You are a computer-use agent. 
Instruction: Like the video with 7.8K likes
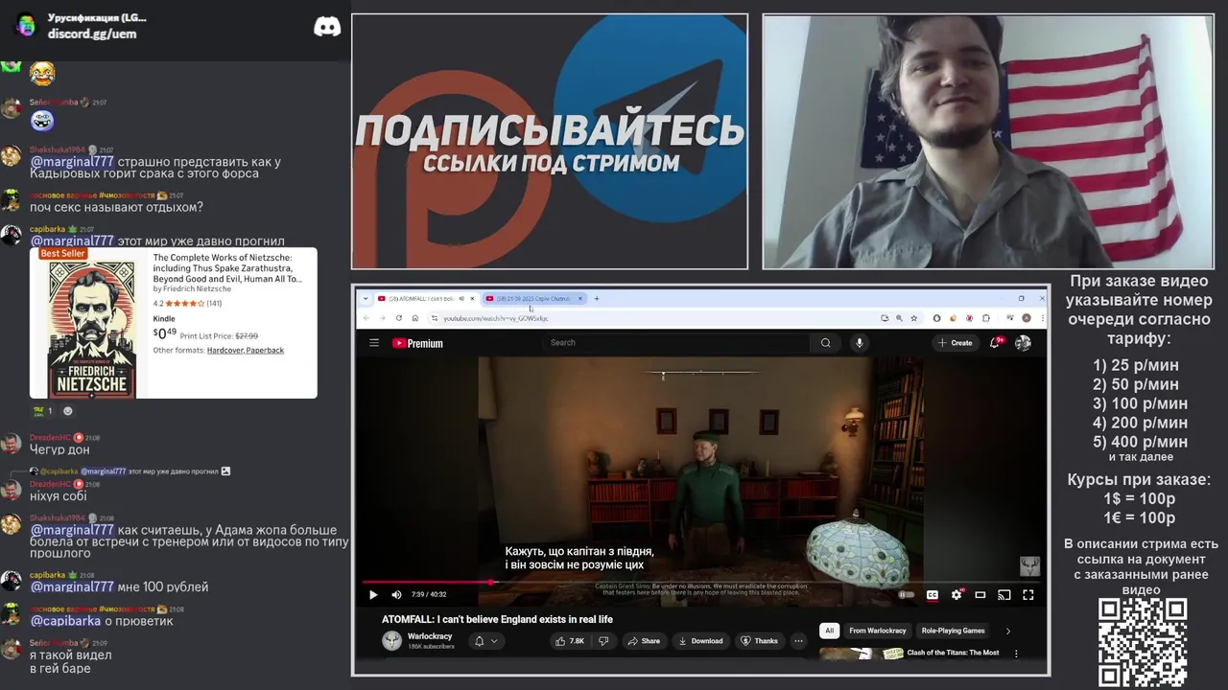click(570, 640)
